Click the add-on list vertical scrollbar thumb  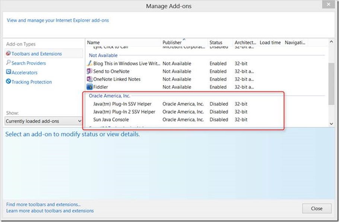[x=331, y=84]
